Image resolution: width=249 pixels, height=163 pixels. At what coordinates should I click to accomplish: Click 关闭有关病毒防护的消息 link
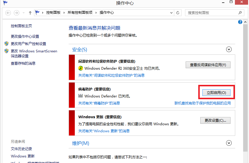point(99,103)
